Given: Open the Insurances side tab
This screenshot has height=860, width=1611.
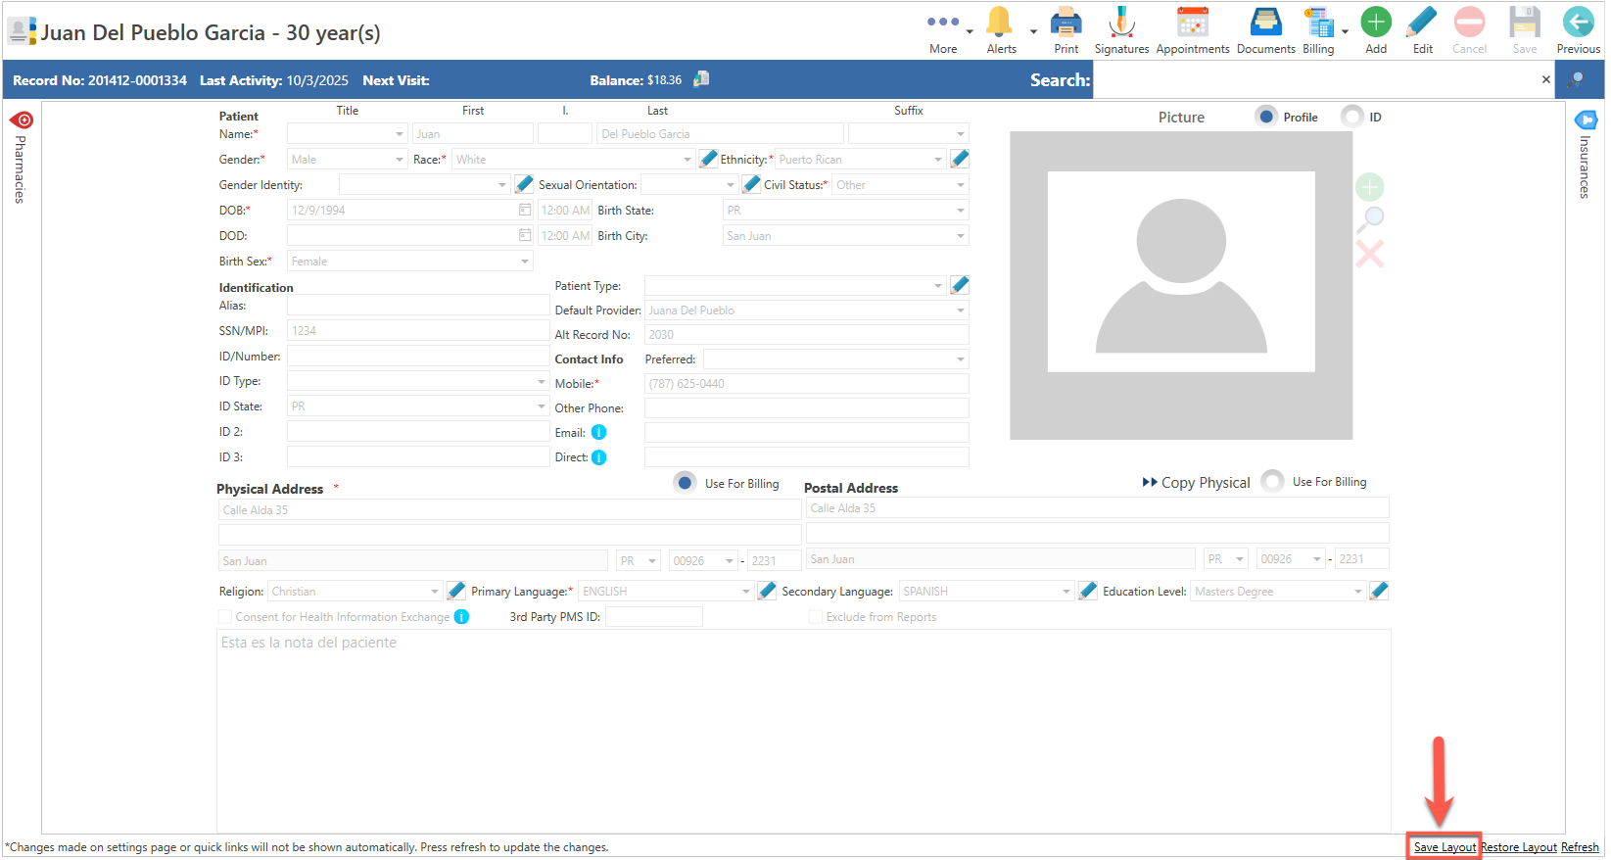Looking at the screenshot, I should pyautogui.click(x=1585, y=155).
